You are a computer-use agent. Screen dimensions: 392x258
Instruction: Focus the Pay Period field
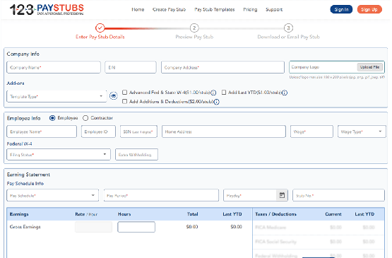pyautogui.click(x=161, y=195)
